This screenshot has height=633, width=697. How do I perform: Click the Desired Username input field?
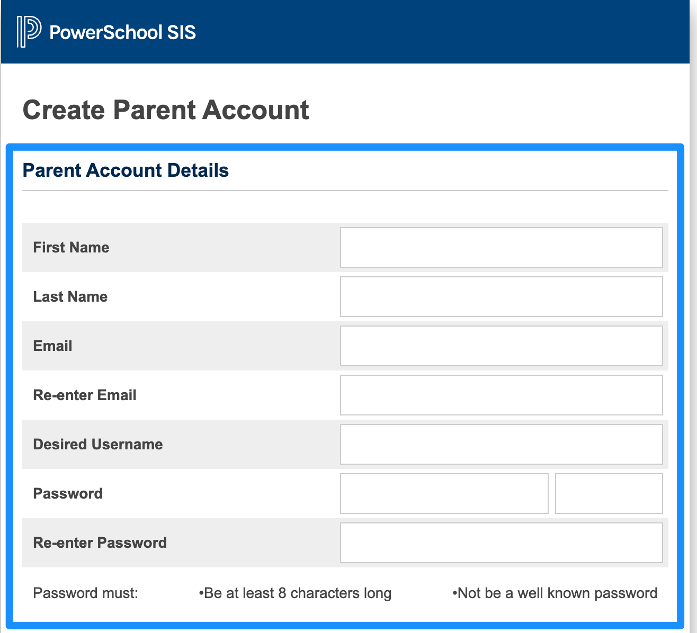click(501, 444)
